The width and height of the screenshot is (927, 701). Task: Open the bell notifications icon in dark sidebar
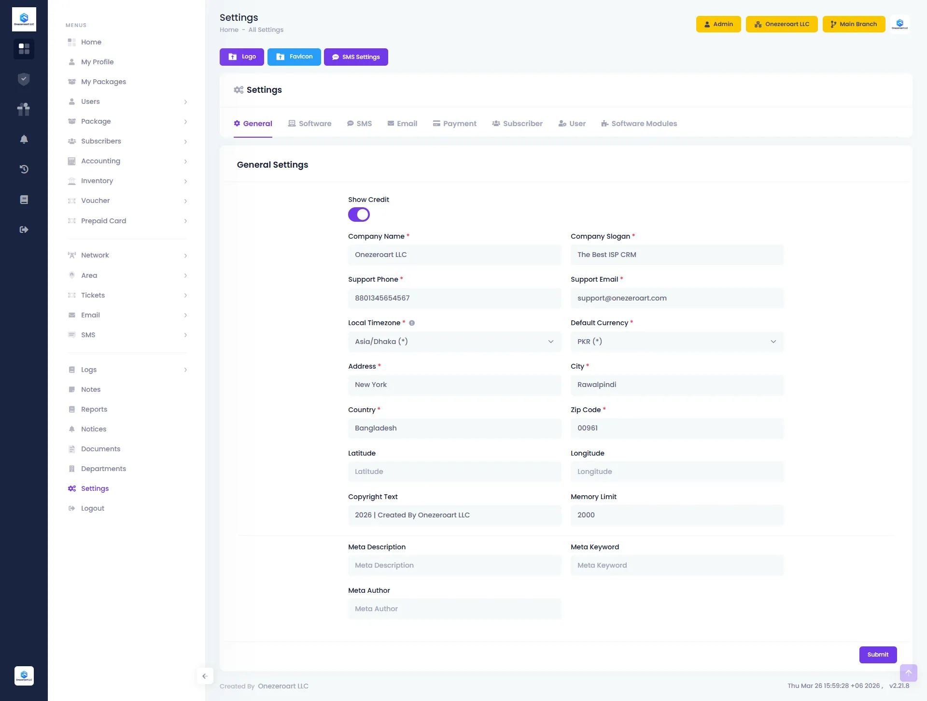click(24, 139)
